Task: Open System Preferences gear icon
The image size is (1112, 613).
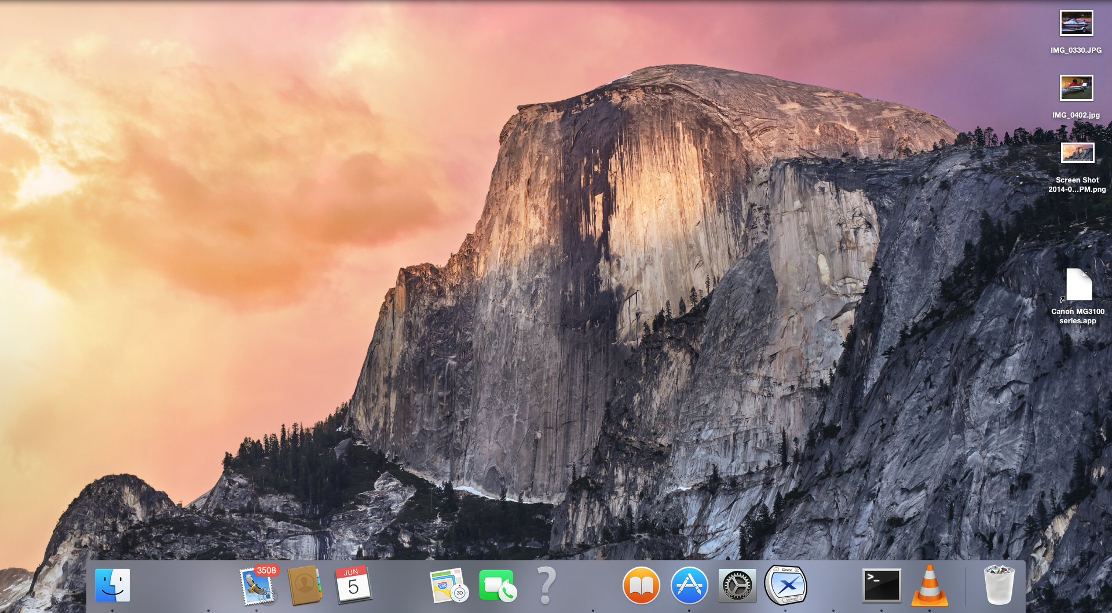Action: pos(737,586)
